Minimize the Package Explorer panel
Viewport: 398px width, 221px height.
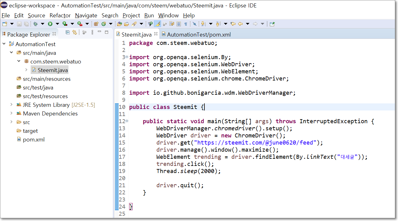pyautogui.click(x=99, y=32)
